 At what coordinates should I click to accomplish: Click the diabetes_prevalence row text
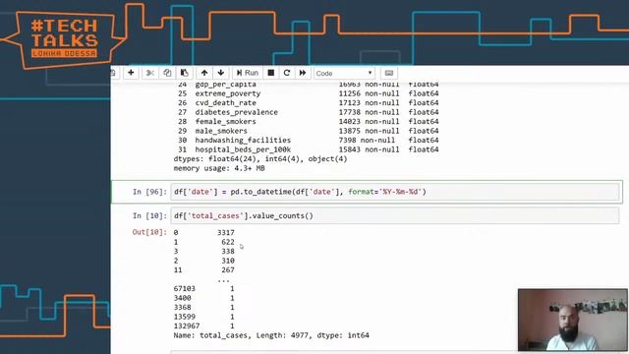(236, 112)
